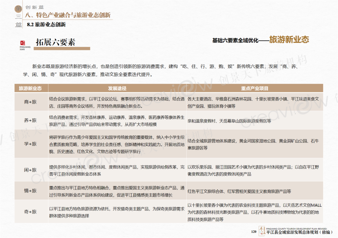
Task: Select the "旅游新业态" table column header
Action: click(30, 88)
